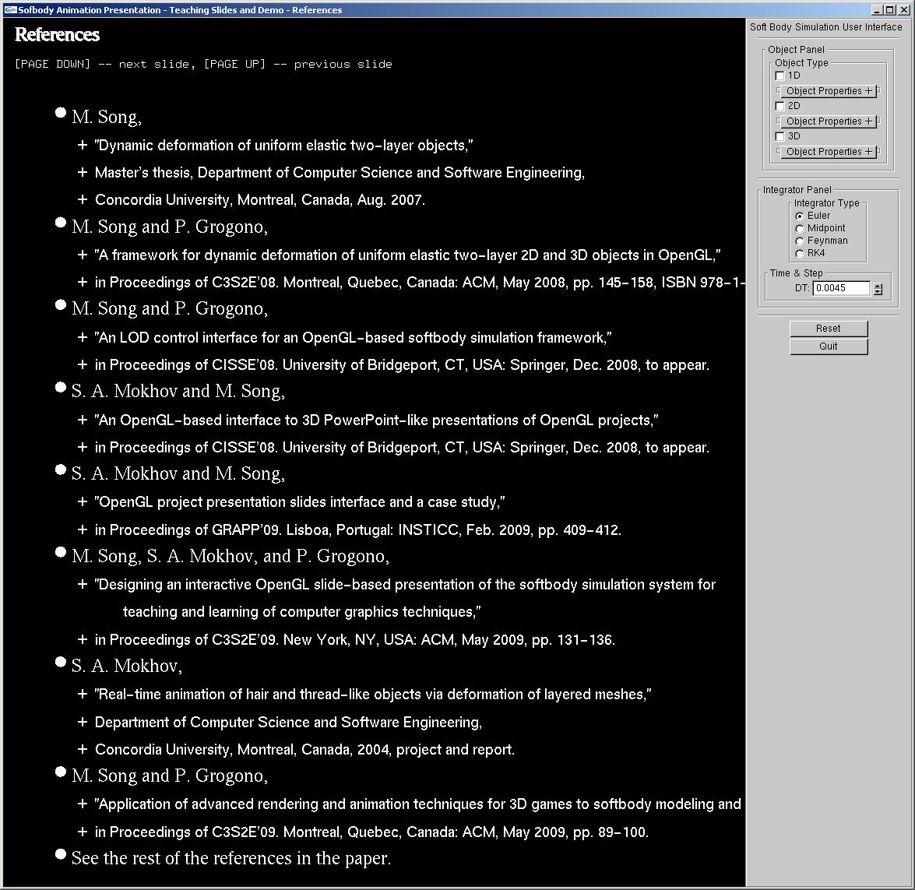The height and width of the screenshot is (890, 915).
Task: Click the DT spinner arrows
Action: pyautogui.click(x=878, y=288)
